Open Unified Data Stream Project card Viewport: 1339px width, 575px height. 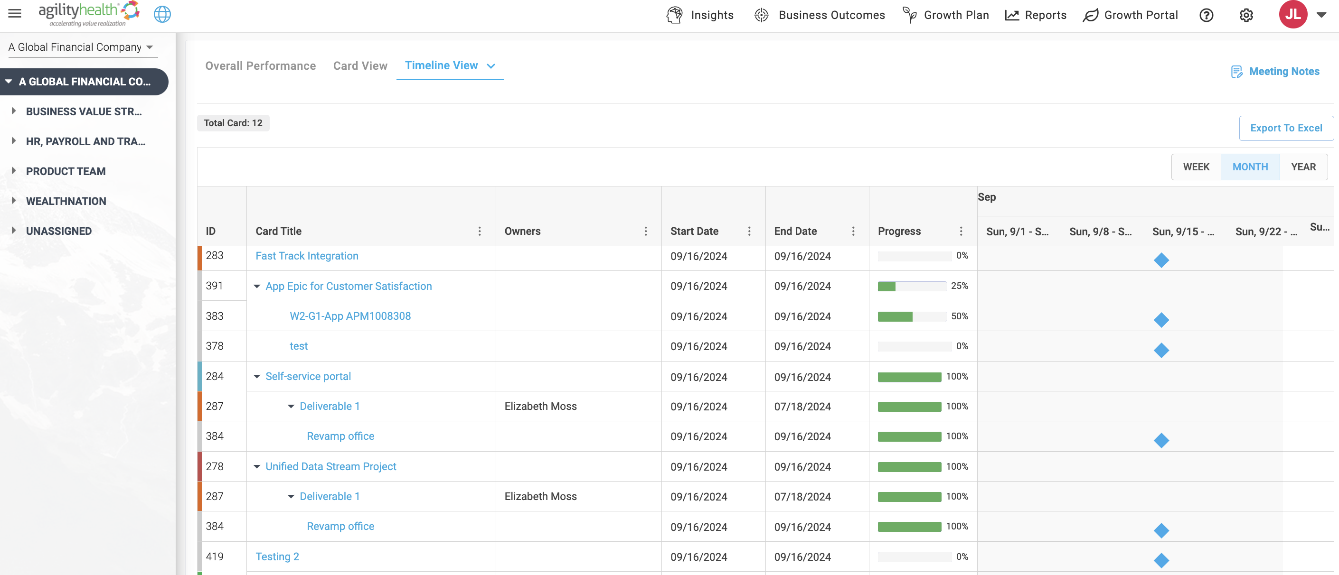[x=330, y=466]
